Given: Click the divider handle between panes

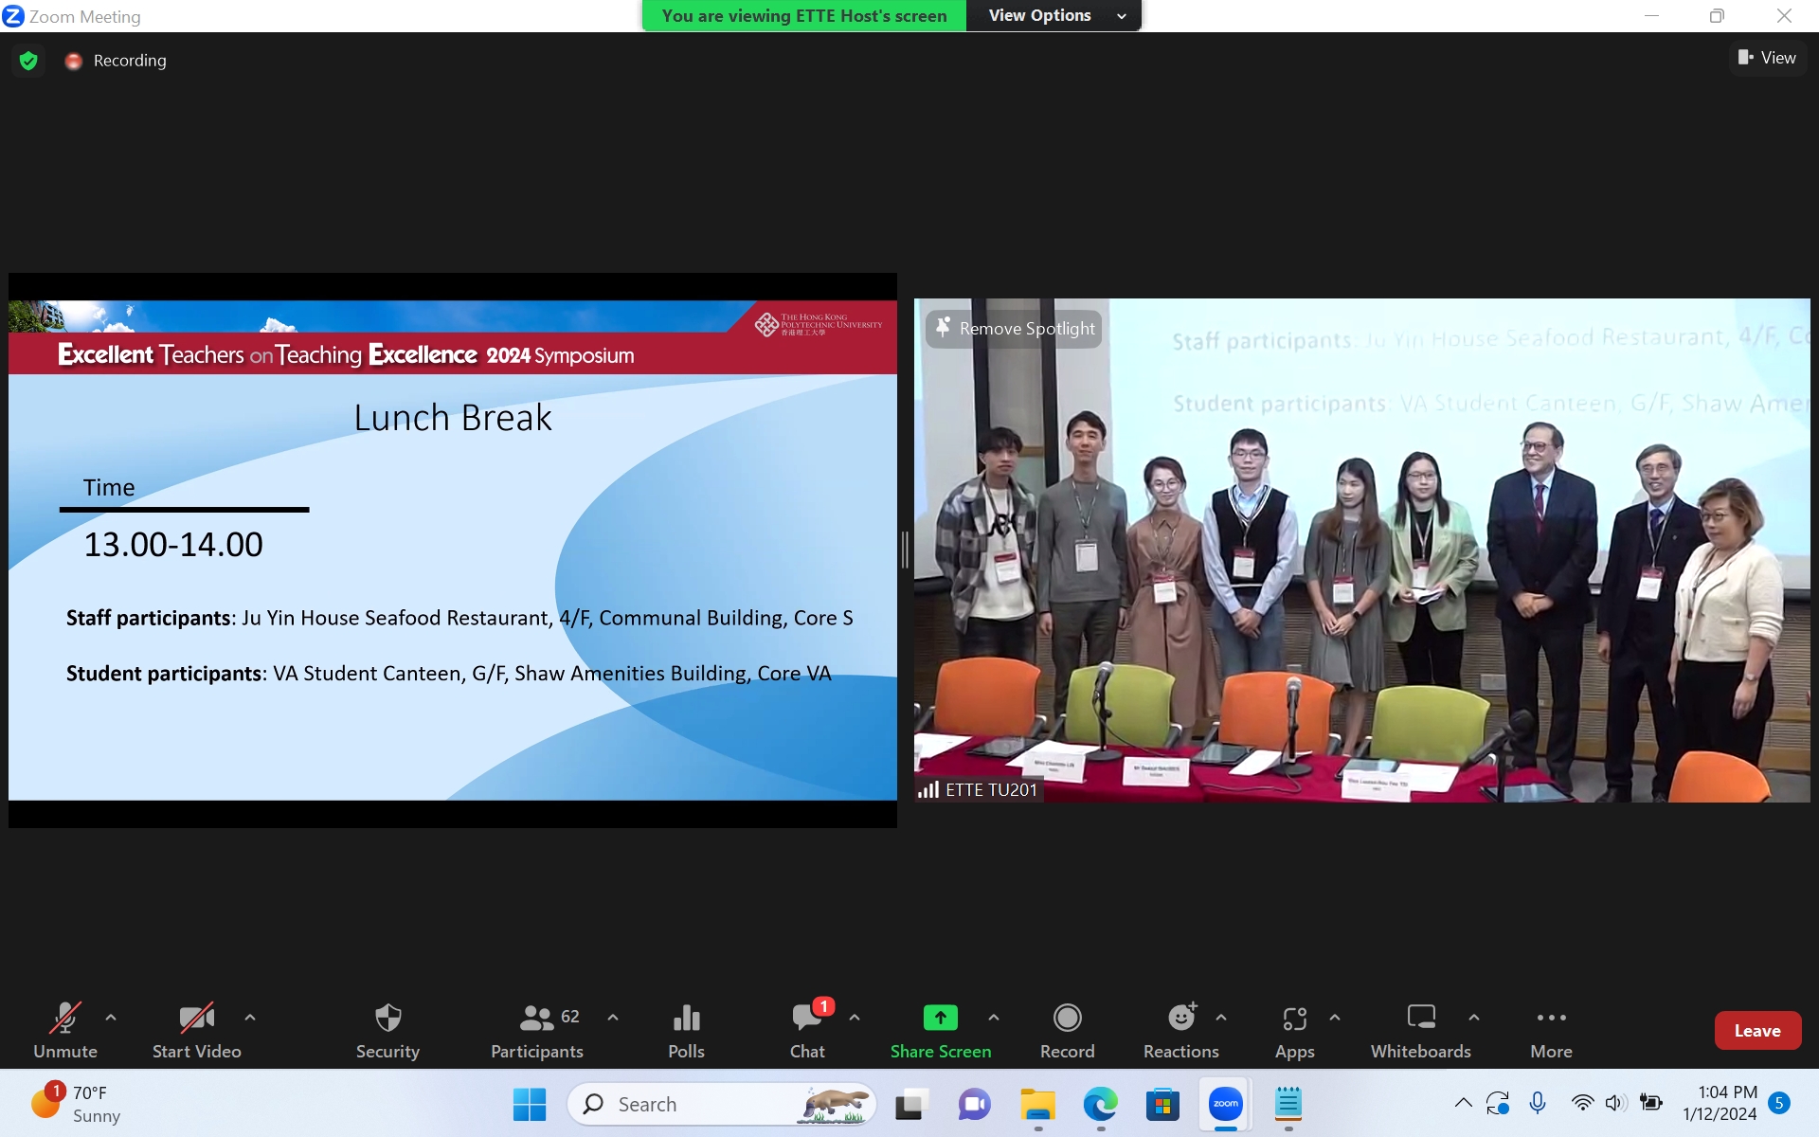Looking at the screenshot, I should 905,550.
